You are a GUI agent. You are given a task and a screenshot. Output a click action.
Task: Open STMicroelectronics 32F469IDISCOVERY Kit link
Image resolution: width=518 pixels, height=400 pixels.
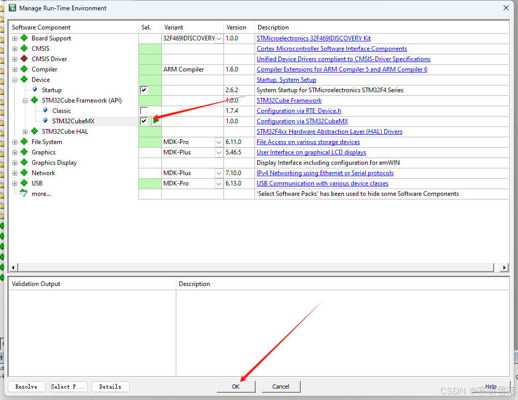pos(314,38)
